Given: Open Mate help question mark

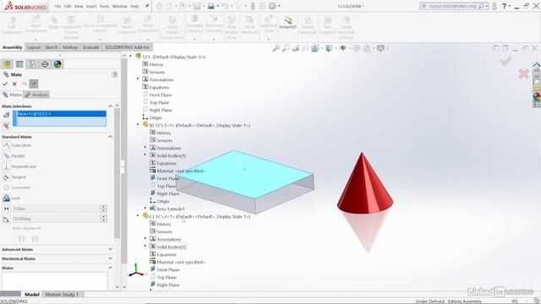Looking at the screenshot, I should point(115,74).
